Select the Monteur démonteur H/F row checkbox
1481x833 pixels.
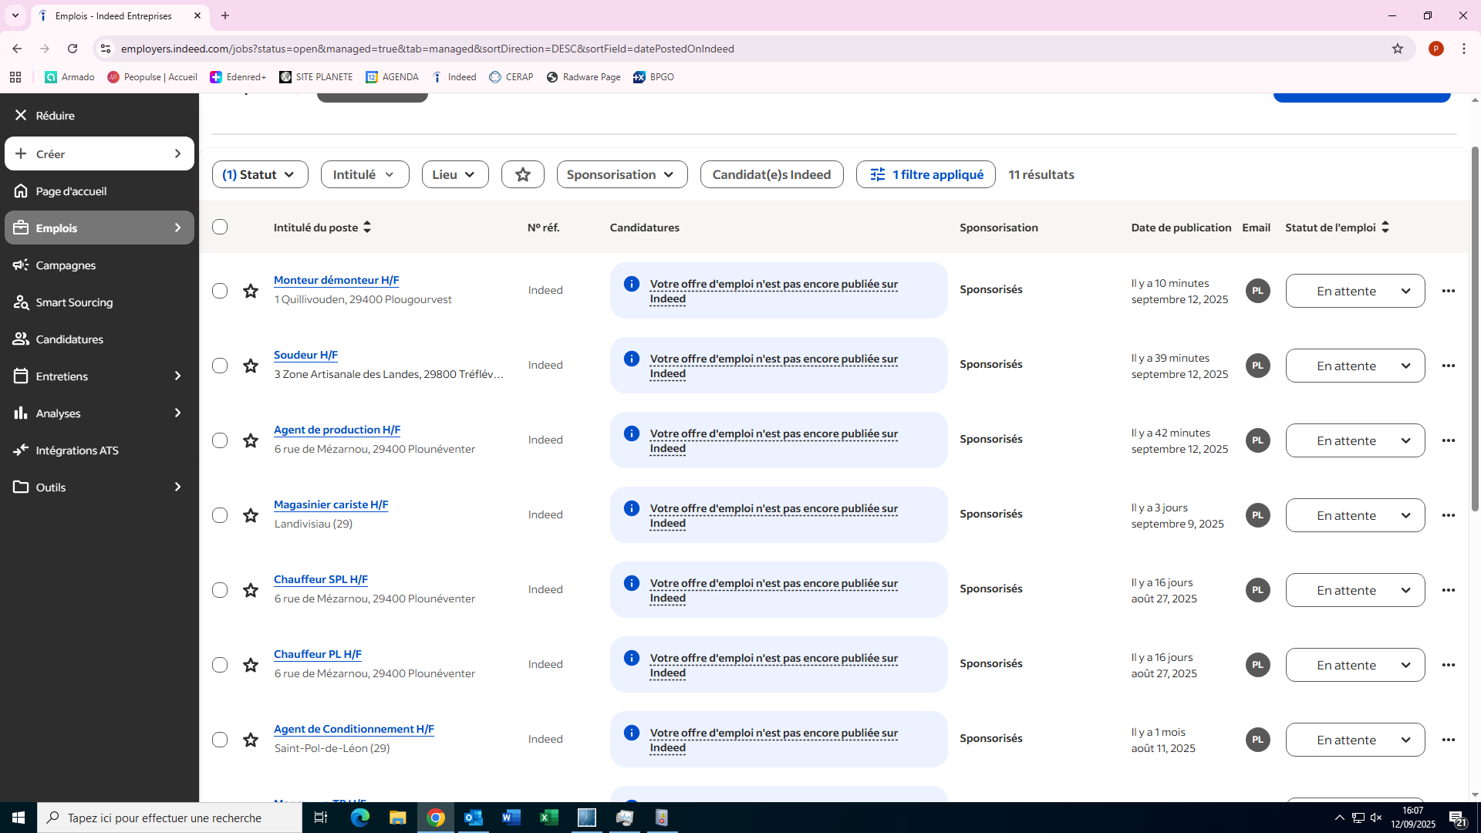tap(220, 291)
